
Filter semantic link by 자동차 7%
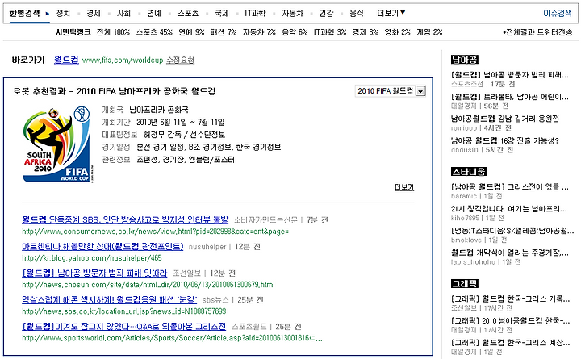(259, 32)
